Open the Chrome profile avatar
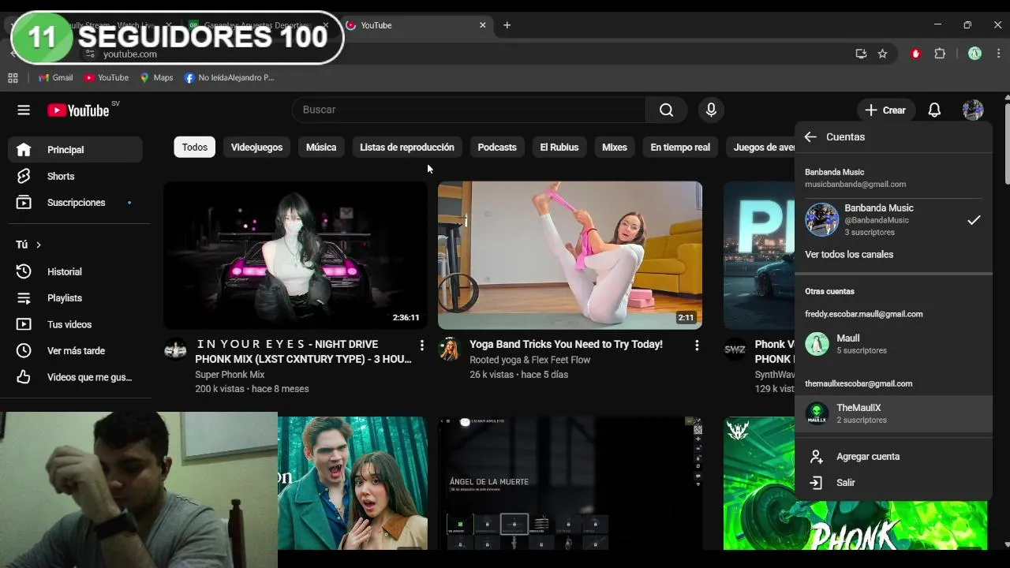 974,54
